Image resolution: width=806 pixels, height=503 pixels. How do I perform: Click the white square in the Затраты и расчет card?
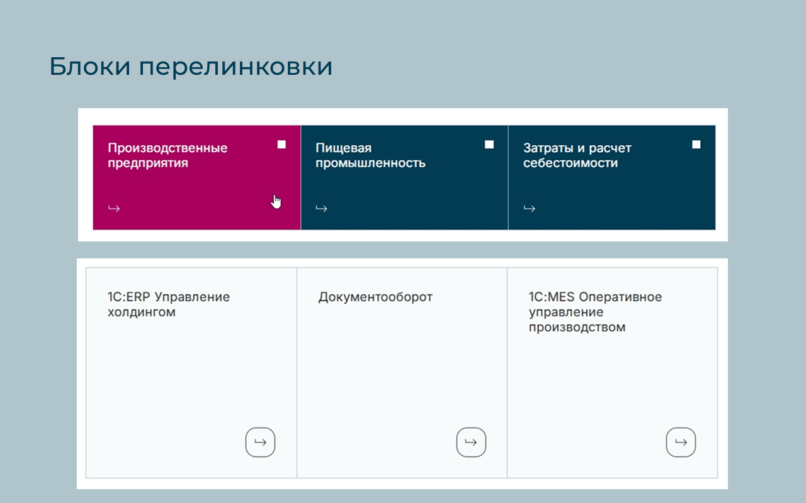tap(696, 145)
